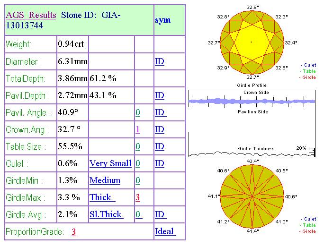The height and width of the screenshot is (247, 324).
Task: Open the ID link in Crown.Ang row
Action: pyautogui.click(x=160, y=129)
